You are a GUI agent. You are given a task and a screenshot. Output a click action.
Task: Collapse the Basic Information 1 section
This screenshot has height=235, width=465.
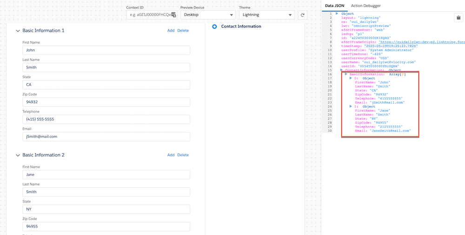pos(18,31)
